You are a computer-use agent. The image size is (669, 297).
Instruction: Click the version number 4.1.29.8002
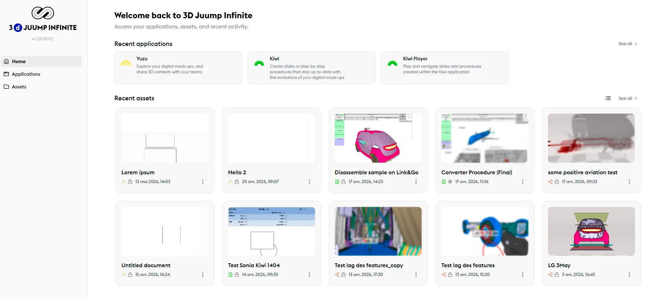point(43,39)
